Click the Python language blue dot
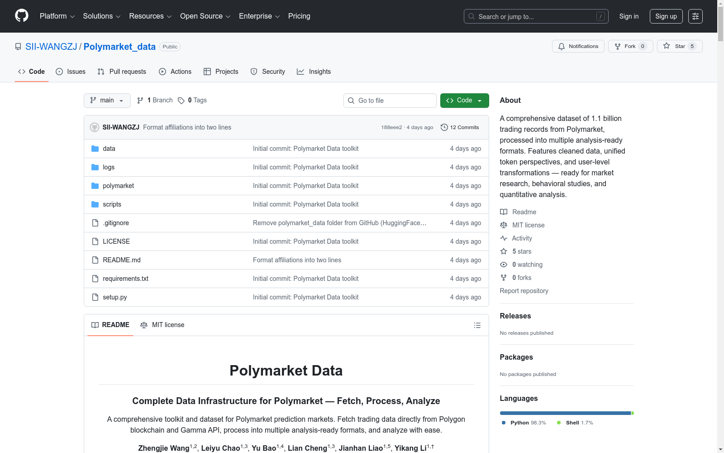The image size is (724, 453). pyautogui.click(x=504, y=423)
